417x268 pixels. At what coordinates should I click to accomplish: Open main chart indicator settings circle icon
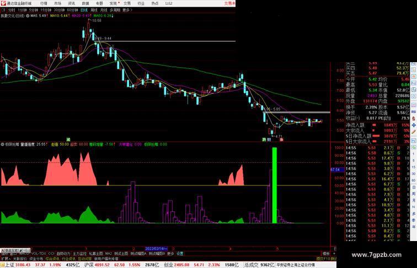(x=28, y=16)
